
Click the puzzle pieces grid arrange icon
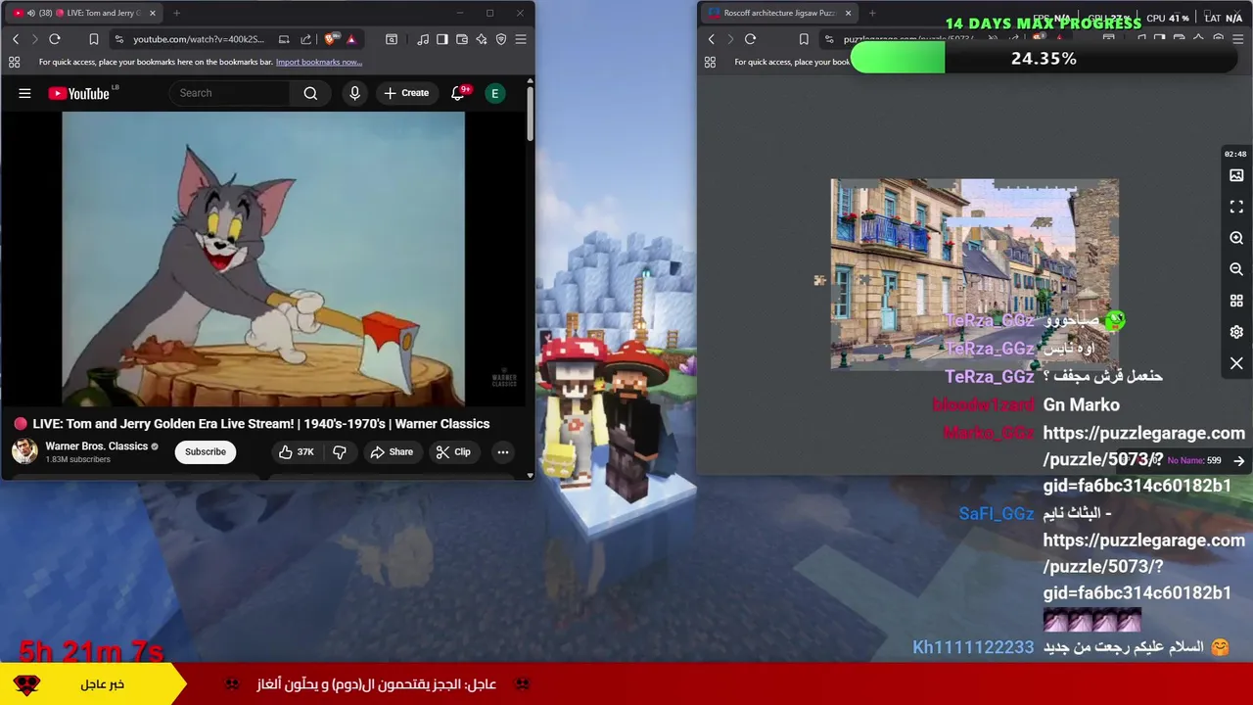1236,301
